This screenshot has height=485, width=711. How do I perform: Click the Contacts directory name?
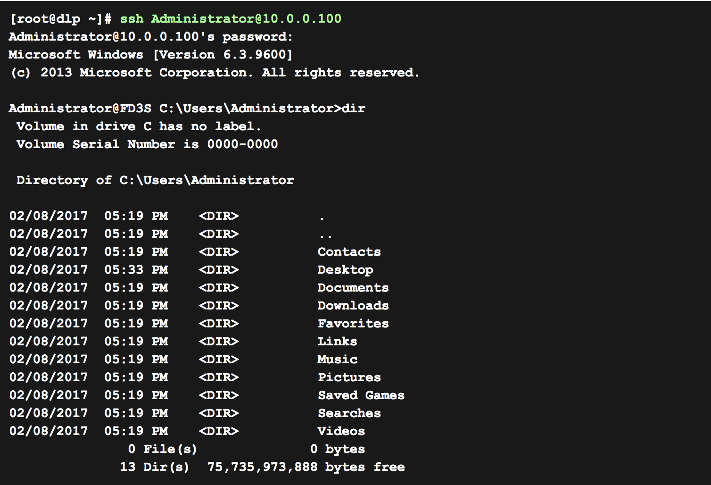pyautogui.click(x=349, y=252)
